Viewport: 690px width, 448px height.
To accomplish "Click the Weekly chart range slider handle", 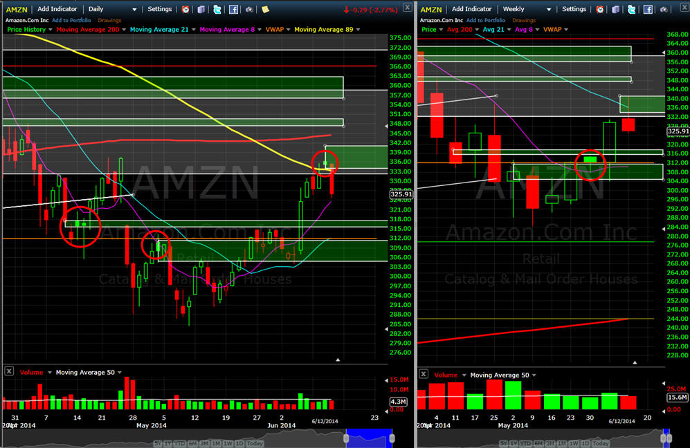I will coord(666,438).
